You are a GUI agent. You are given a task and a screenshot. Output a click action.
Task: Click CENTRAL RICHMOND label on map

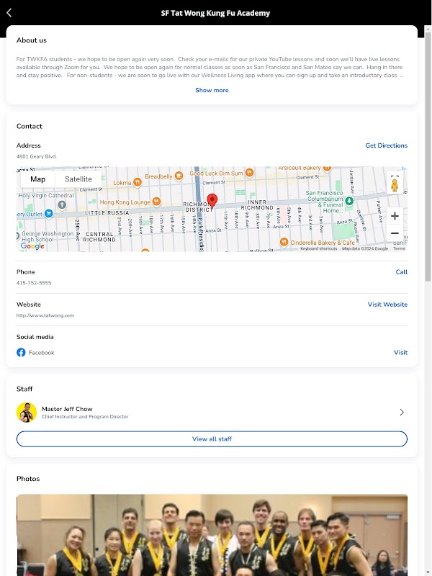pyautogui.click(x=99, y=237)
